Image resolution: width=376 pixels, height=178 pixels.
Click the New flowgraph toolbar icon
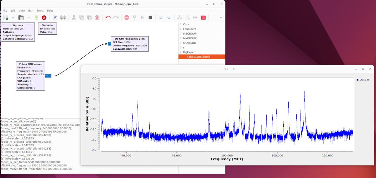point(6,17)
